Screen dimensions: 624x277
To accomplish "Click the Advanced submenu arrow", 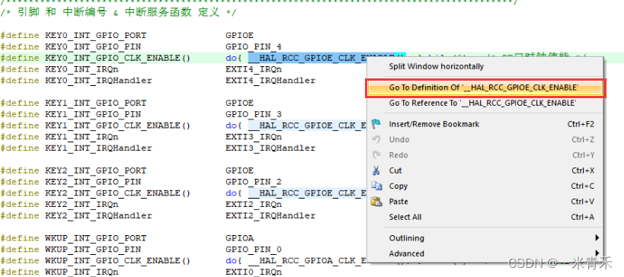I will (x=597, y=253).
